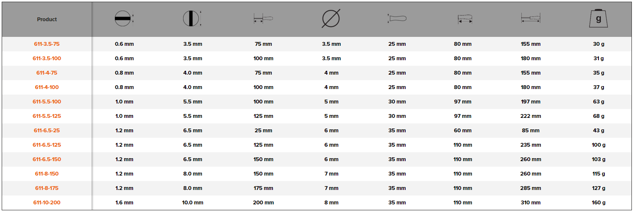The width and height of the screenshot is (634, 212).
Task: Open the 611-4-100 product page
Action: coord(47,87)
